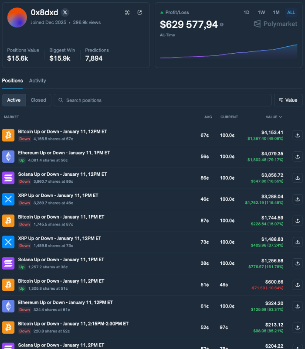This screenshot has height=349, width=305.
Task: Switch to the 1M profit/loss timeframe
Action: 276,13
